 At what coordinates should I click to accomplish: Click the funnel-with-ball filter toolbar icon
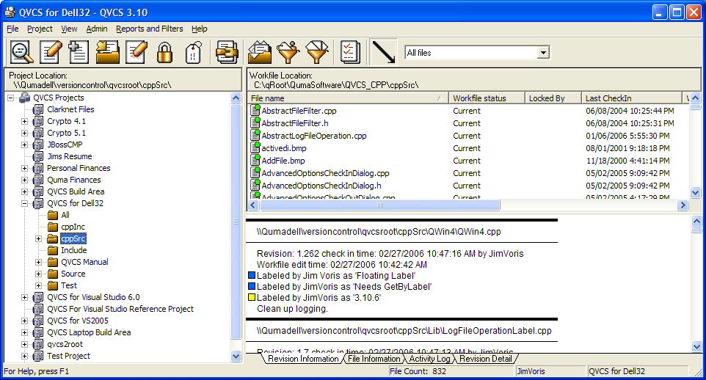click(x=288, y=52)
